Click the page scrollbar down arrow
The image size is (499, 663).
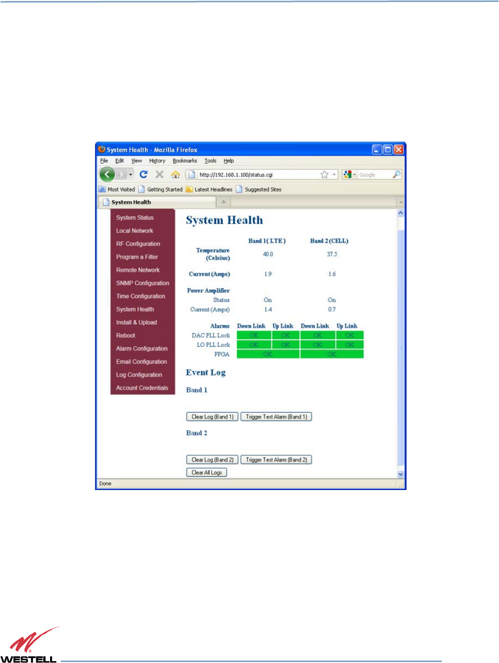tap(401, 474)
